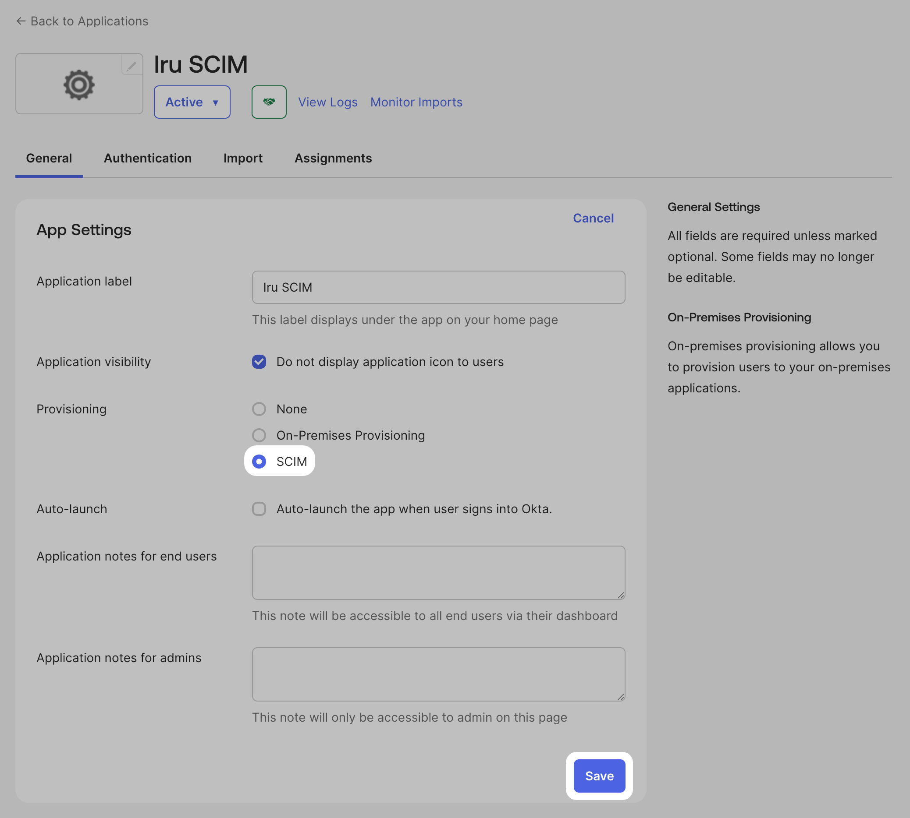Viewport: 910px width, 818px height.
Task: Switch to the Authentication tab
Action: (148, 158)
